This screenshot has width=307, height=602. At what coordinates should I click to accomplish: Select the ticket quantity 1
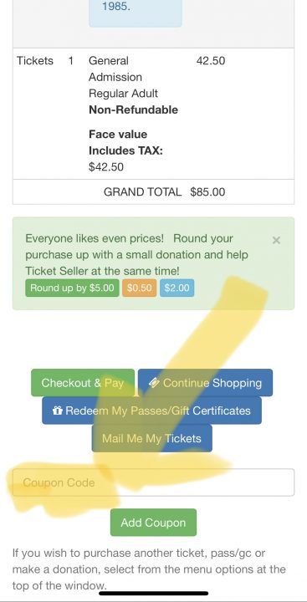(71, 61)
